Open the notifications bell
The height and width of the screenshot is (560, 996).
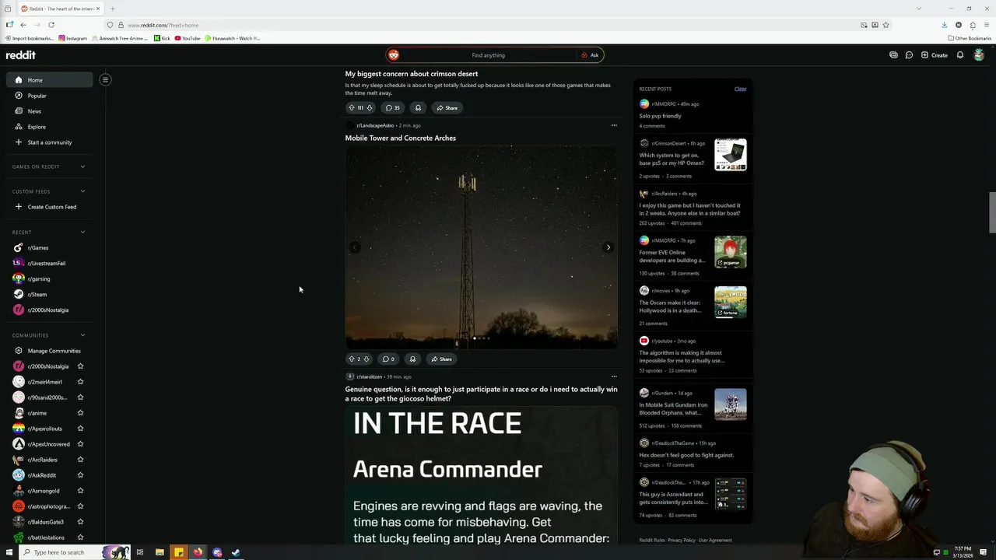click(x=960, y=55)
